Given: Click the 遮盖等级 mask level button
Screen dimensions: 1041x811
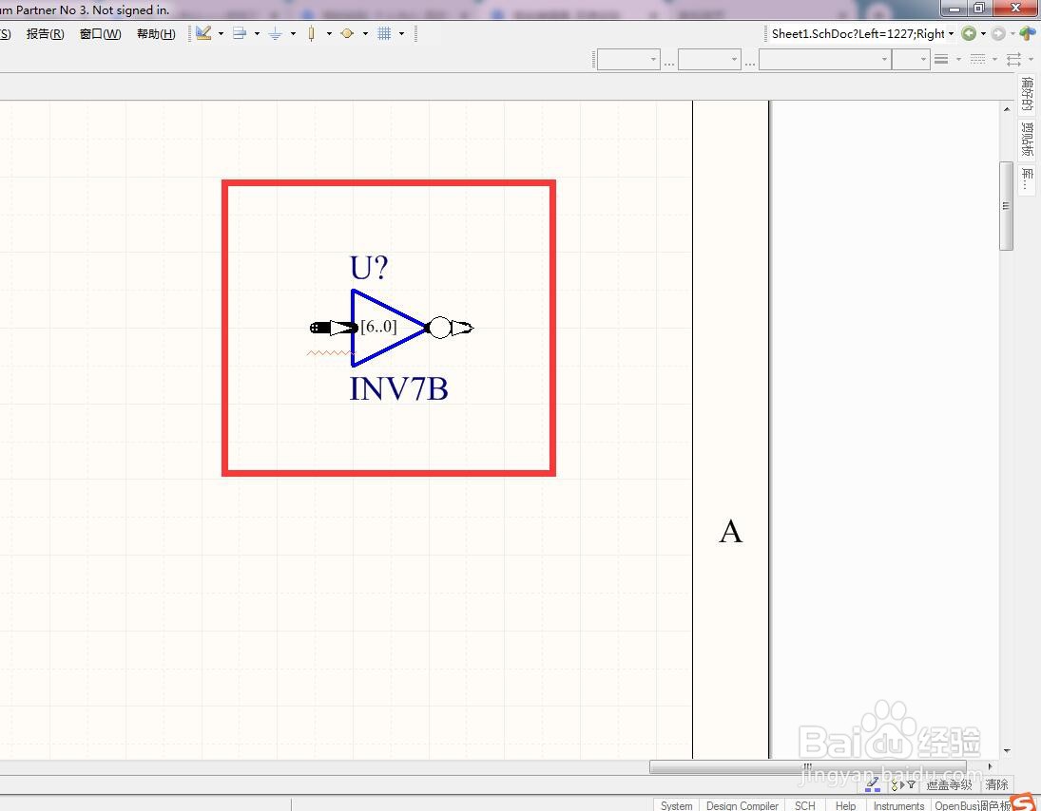Looking at the screenshot, I should point(950,785).
